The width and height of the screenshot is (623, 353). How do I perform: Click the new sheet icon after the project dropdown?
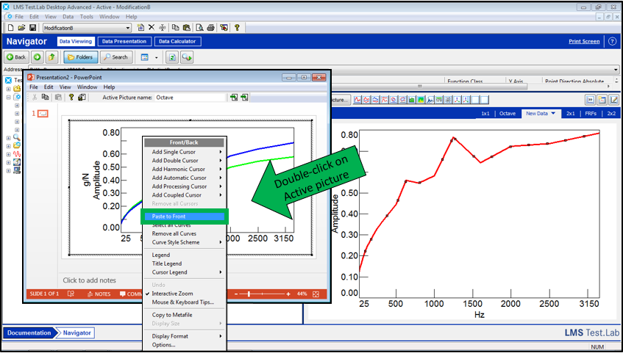point(140,27)
